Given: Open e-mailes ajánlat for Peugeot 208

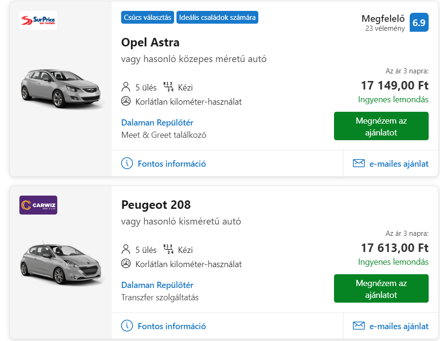Looking at the screenshot, I should (x=399, y=326).
